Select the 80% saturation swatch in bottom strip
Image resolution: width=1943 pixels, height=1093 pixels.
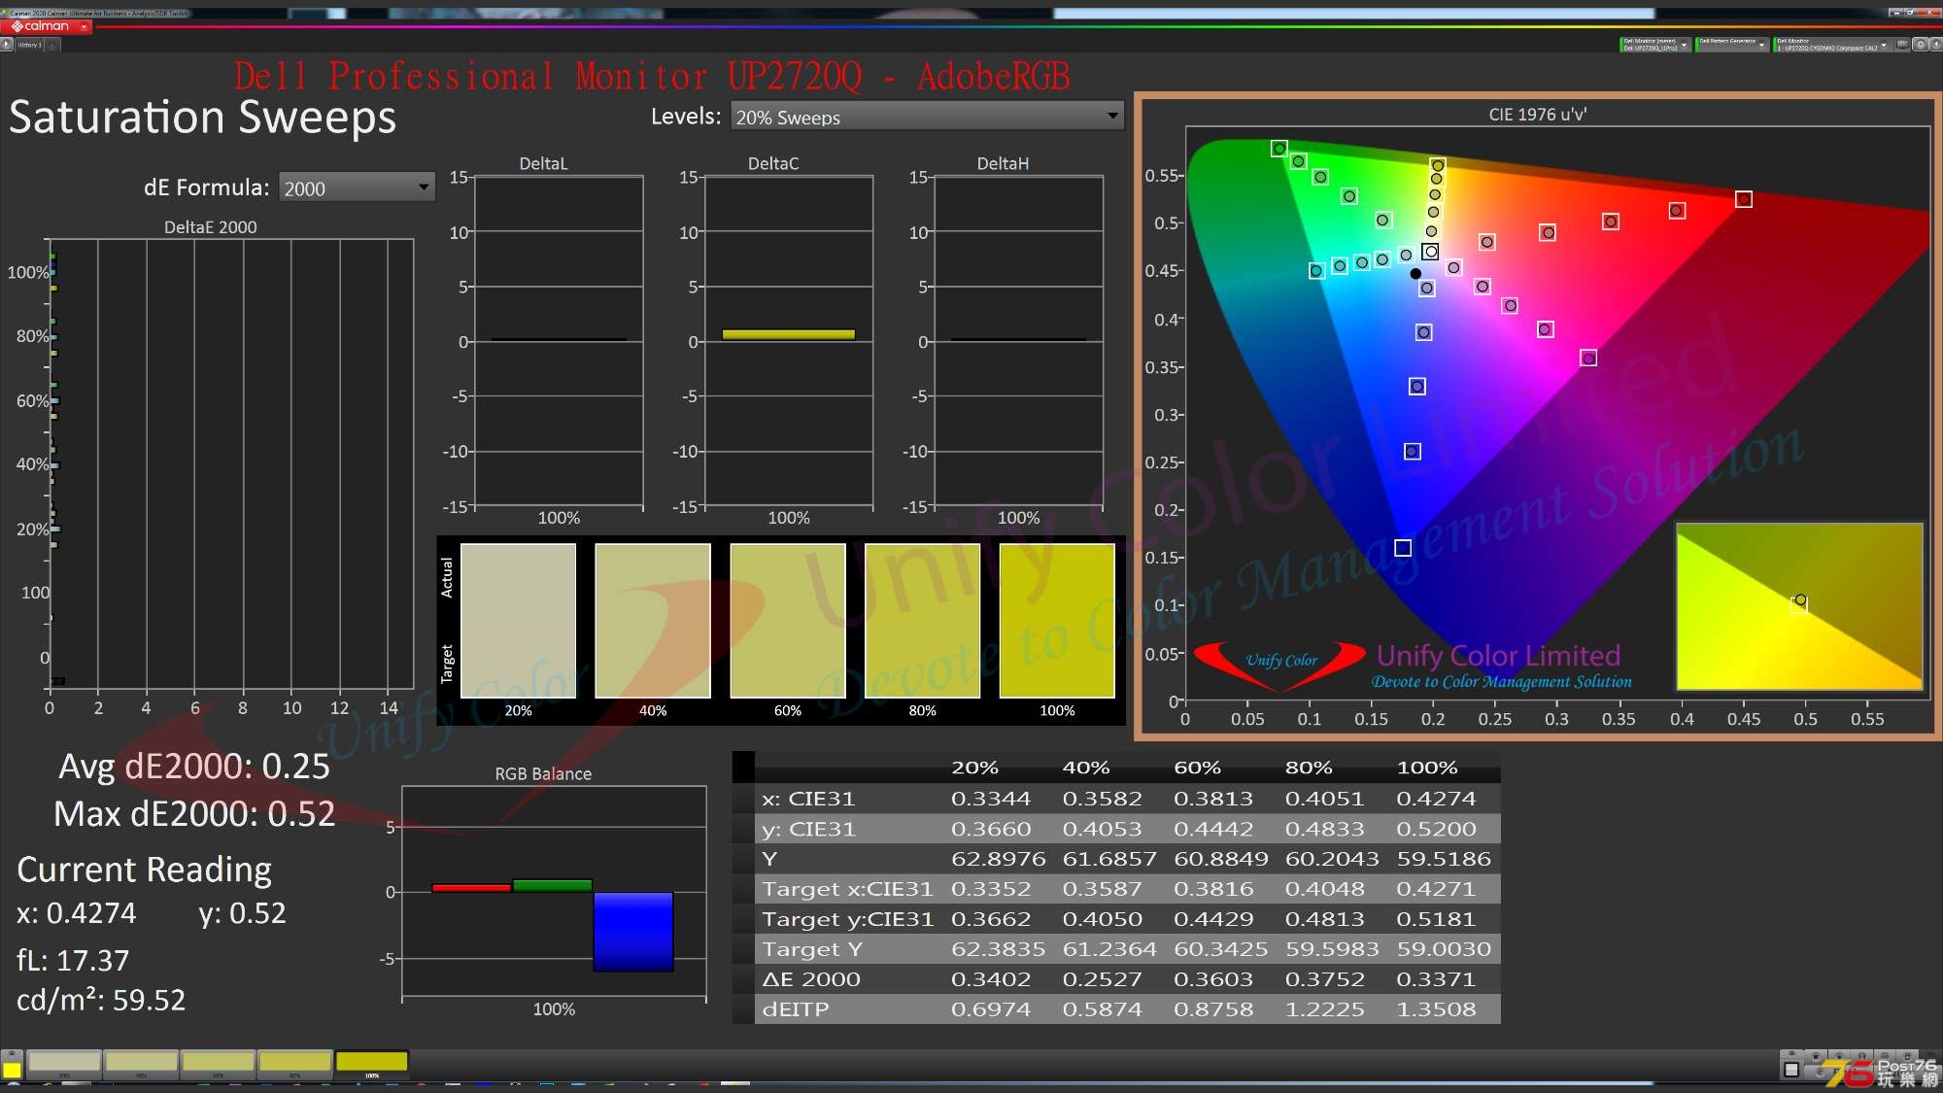point(294,1064)
